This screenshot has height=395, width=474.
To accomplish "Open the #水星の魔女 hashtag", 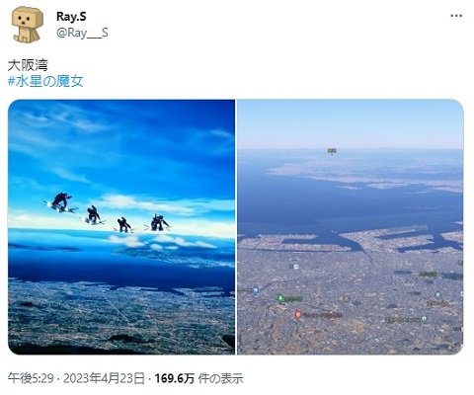I will [45, 81].
